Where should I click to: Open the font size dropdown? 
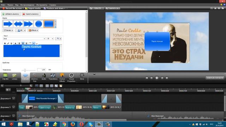[50, 38]
